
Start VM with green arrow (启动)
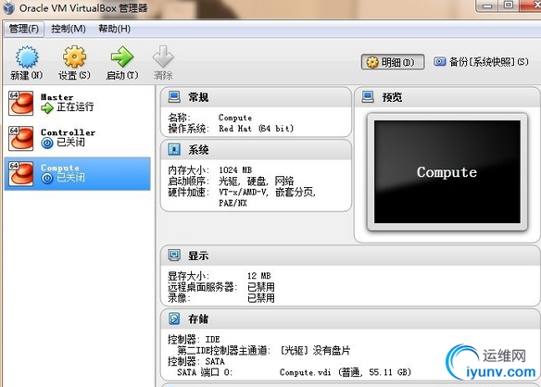121,57
